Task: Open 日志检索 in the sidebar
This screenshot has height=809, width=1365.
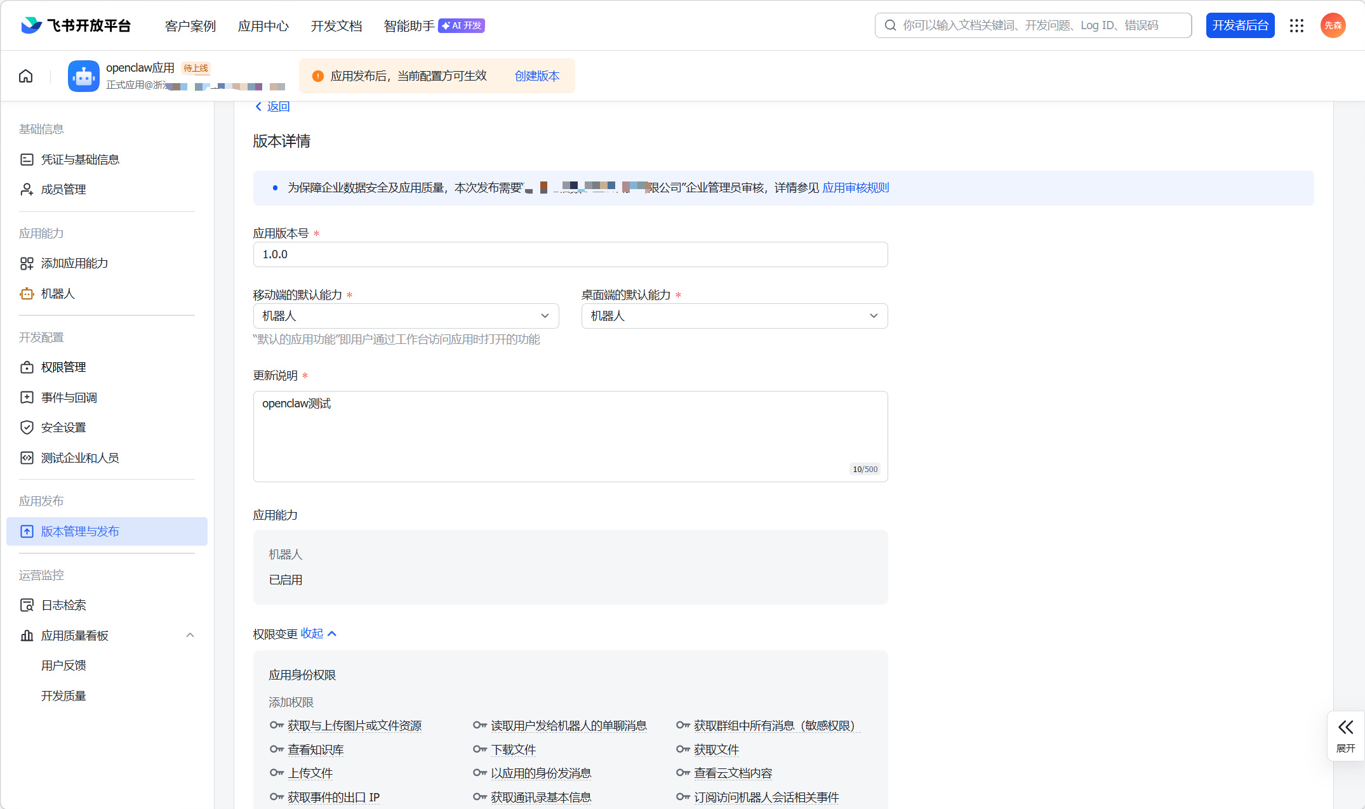Action: 63,605
